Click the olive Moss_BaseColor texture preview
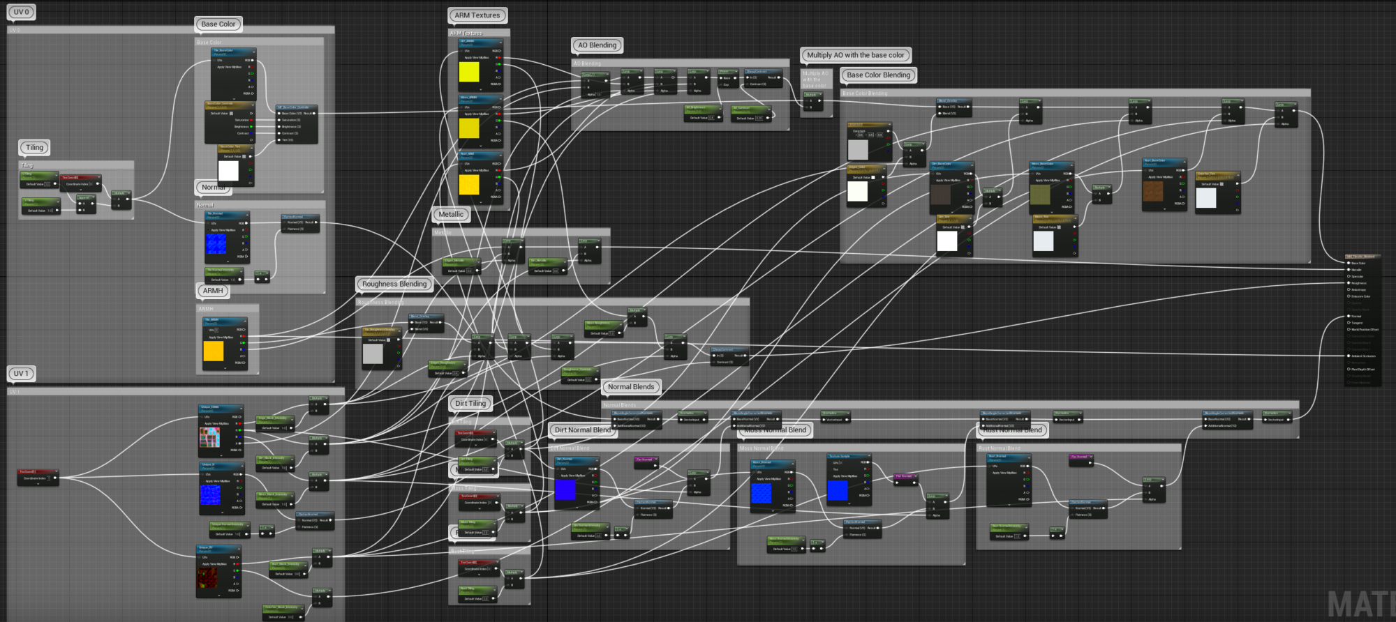The width and height of the screenshot is (1396, 622). (x=1040, y=195)
